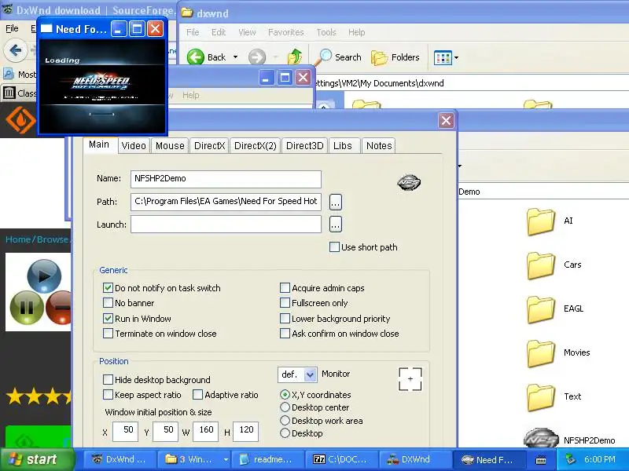Switch to the Video tab
The width and height of the screenshot is (629, 471).
134,146
